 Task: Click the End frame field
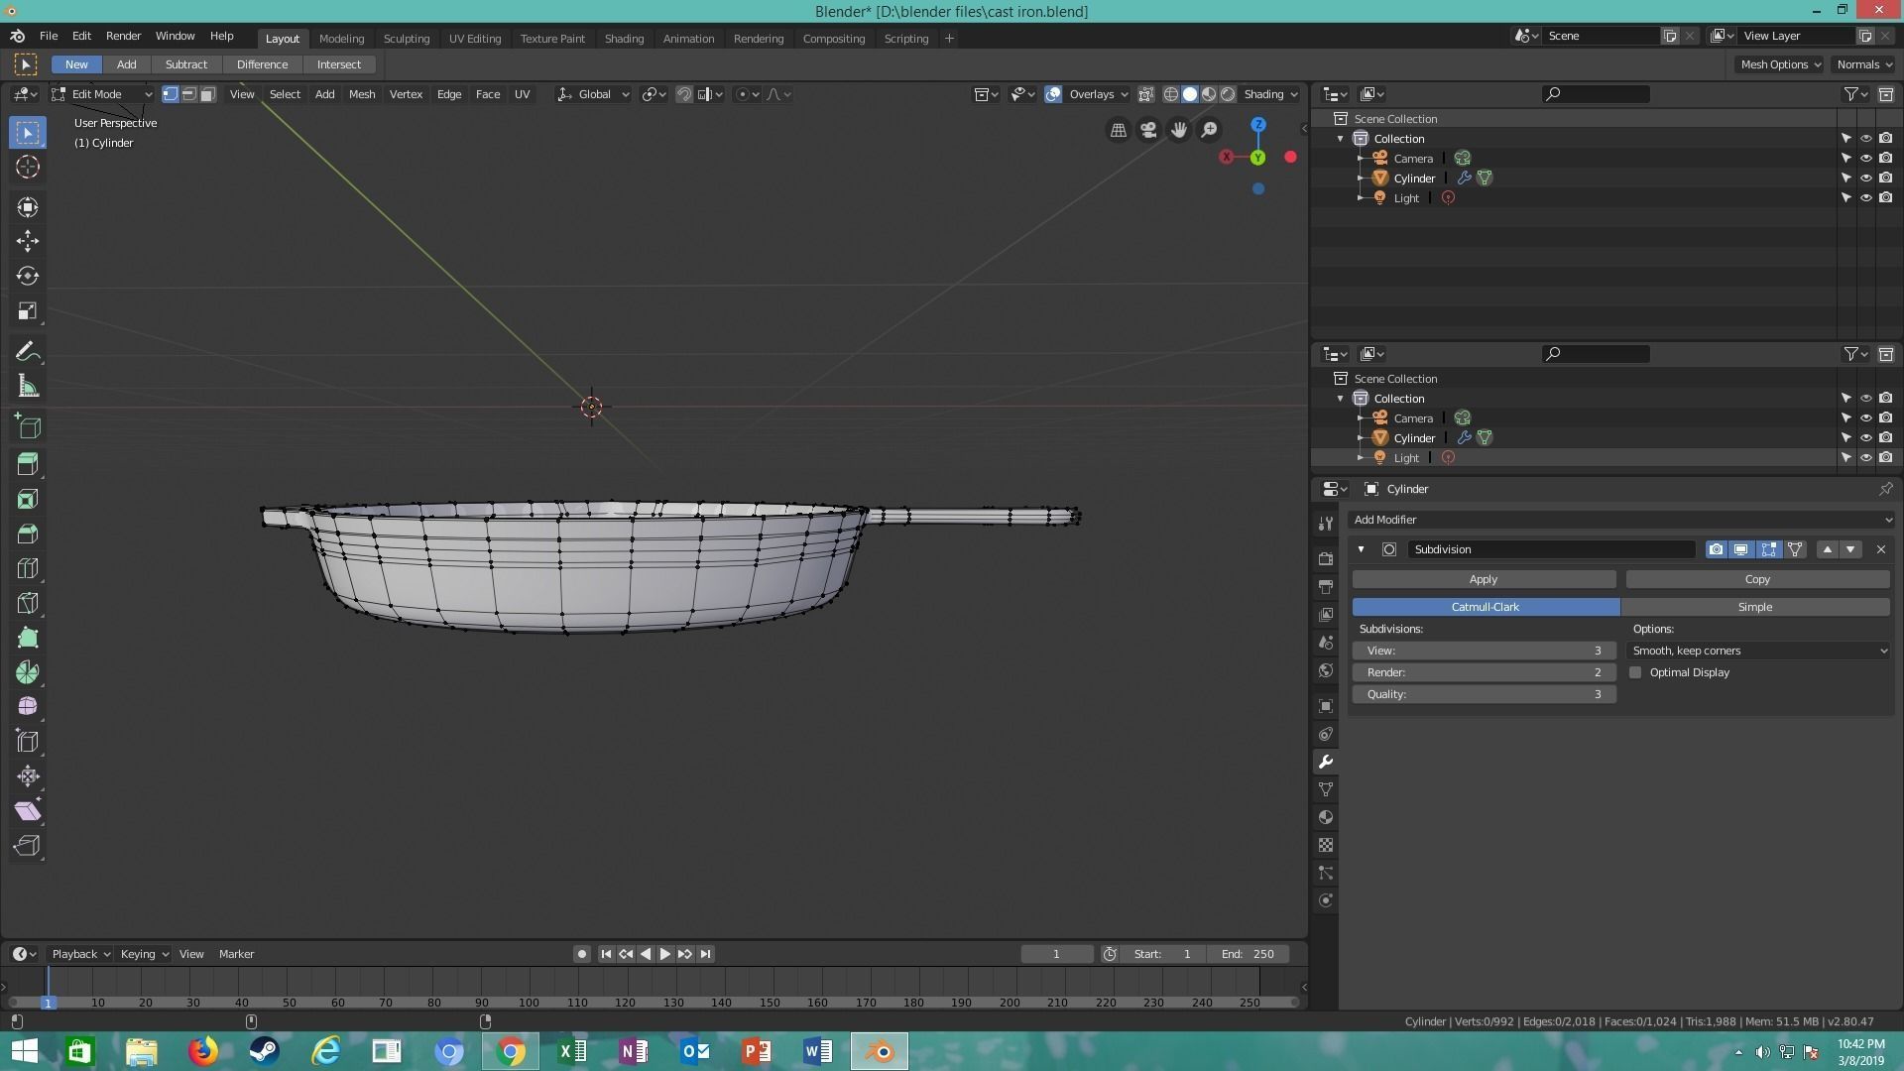tap(1249, 954)
